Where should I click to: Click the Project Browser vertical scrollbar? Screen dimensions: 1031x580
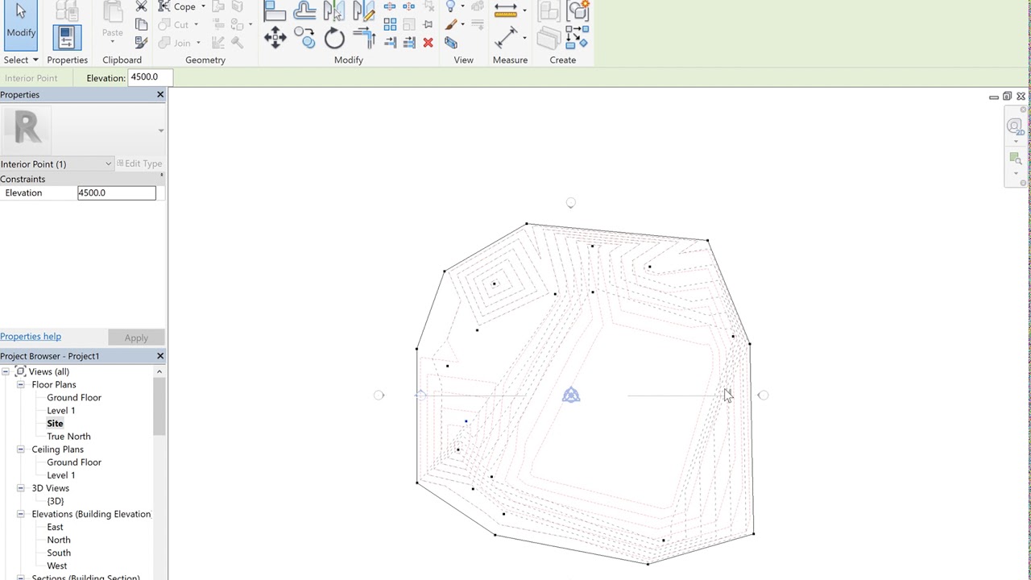pyautogui.click(x=159, y=407)
